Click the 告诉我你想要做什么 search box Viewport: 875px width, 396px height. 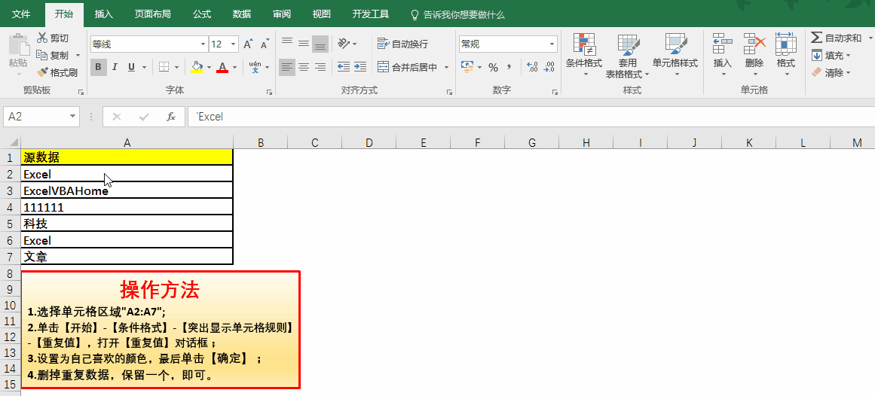pos(457,14)
